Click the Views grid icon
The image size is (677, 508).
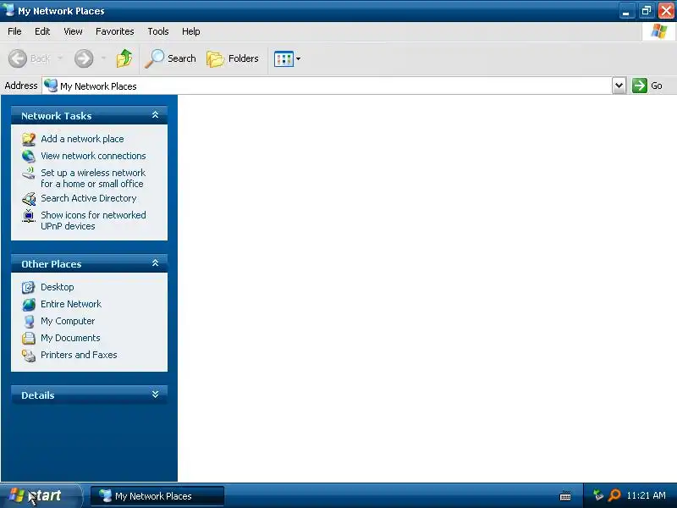click(x=283, y=58)
